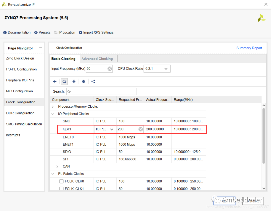Open Documentation info link

[x=17, y=33]
